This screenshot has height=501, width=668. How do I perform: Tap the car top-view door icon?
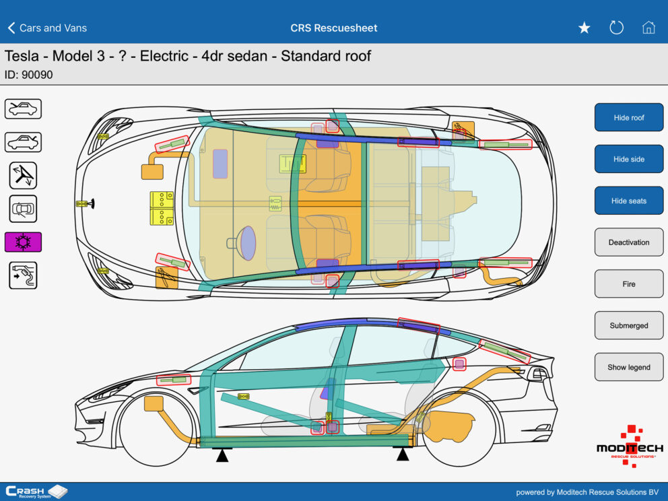(x=24, y=209)
